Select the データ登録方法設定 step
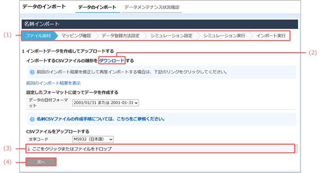This screenshot has height=173, width=323. (120, 36)
